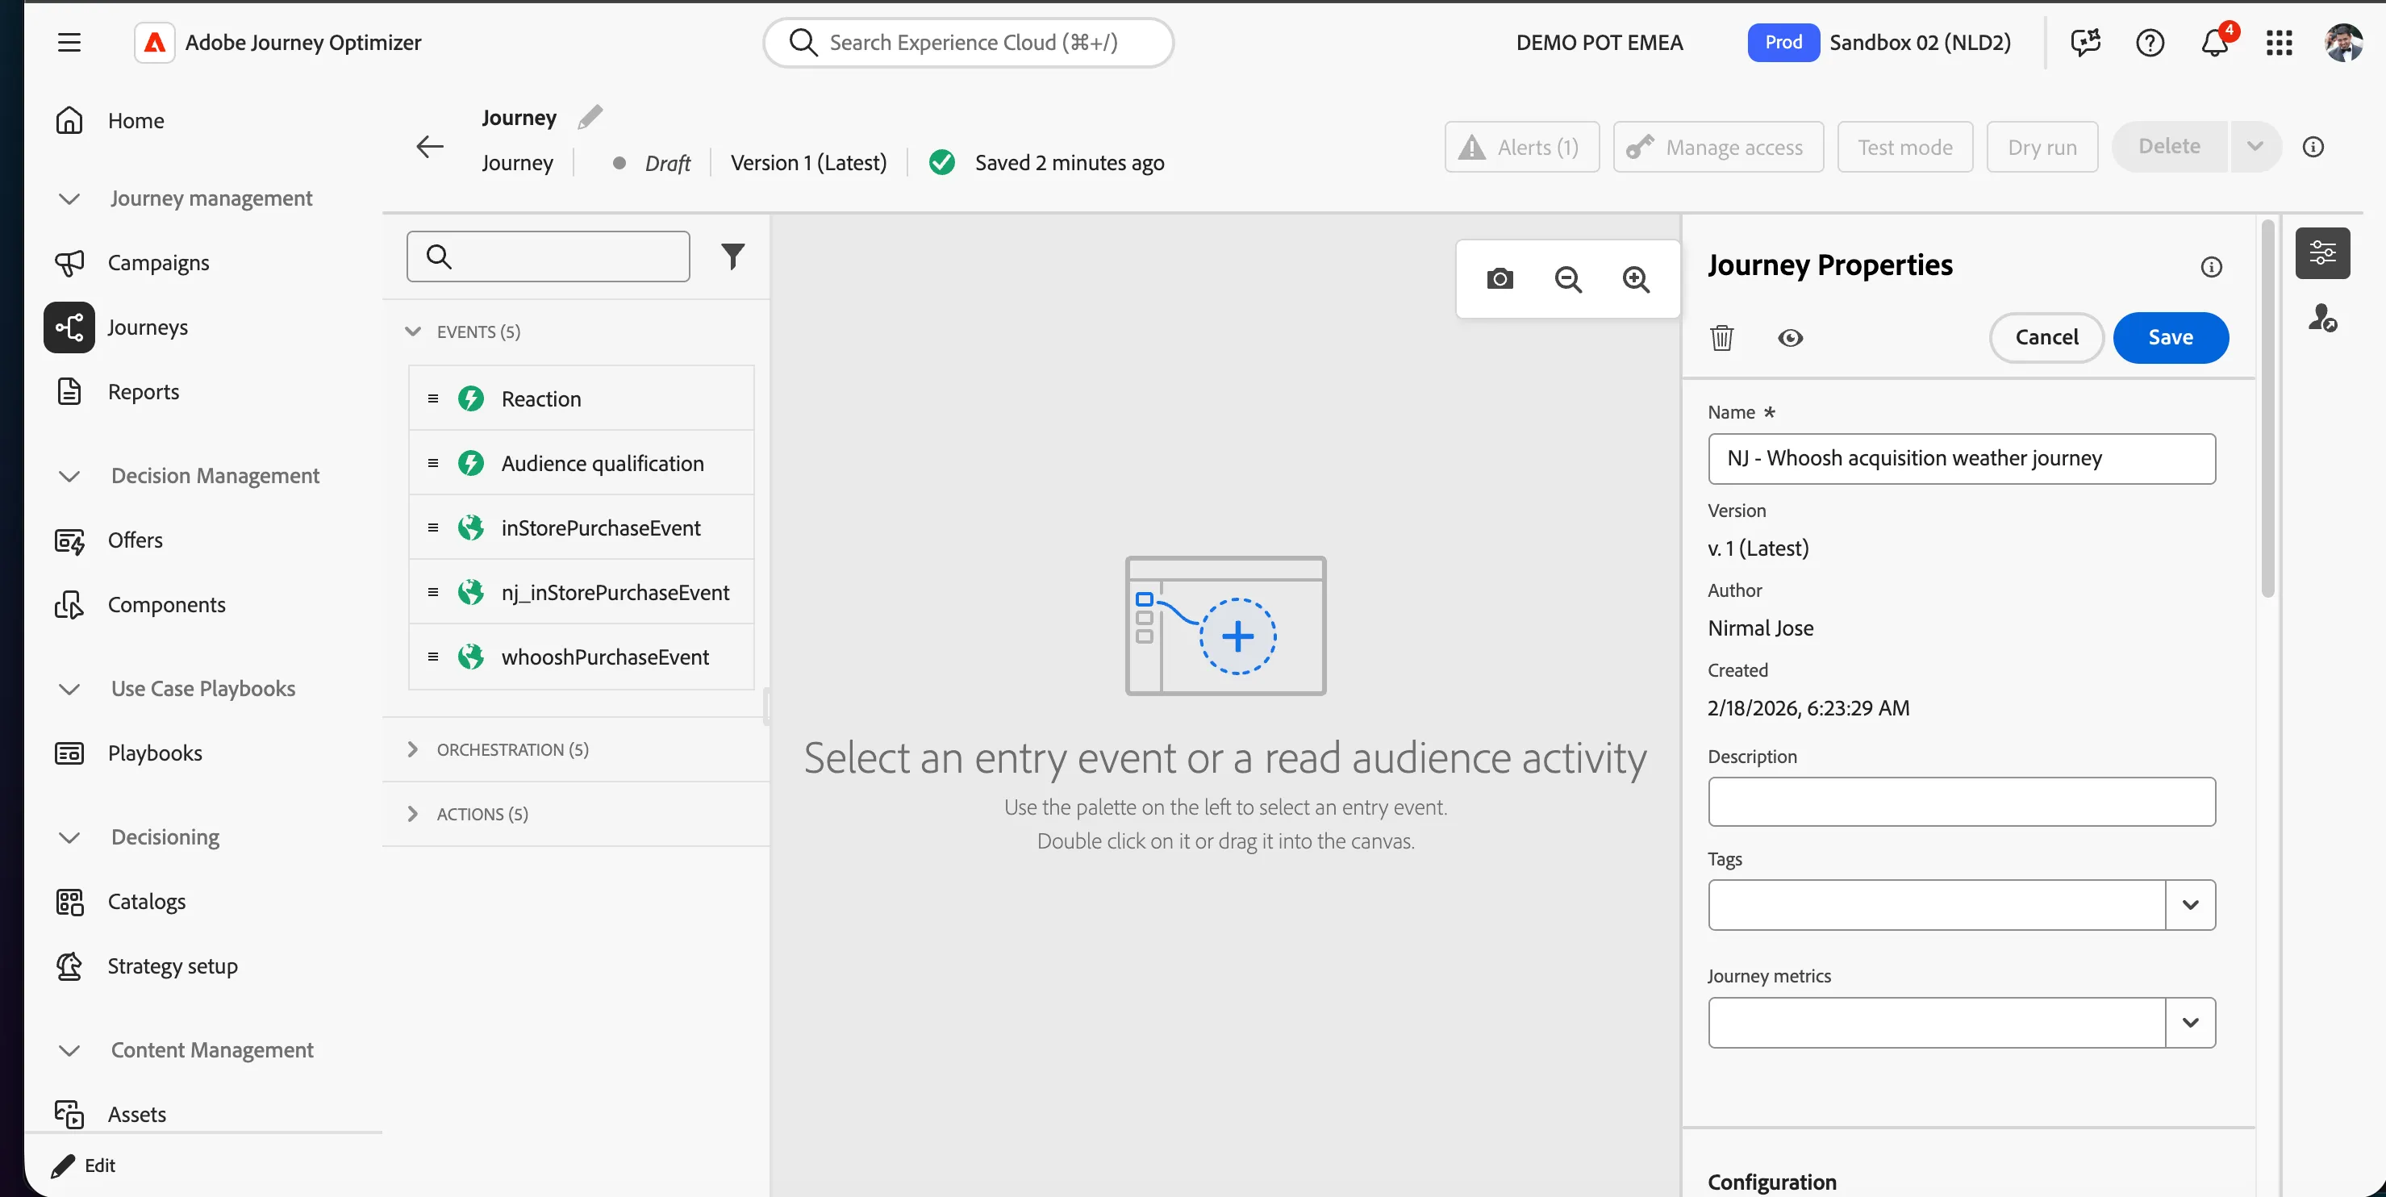Click the Cancel button
The image size is (2386, 1197).
[2046, 338]
